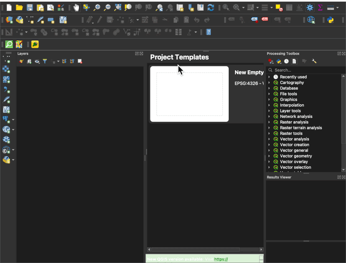Screen dimensions: 346x263
Task: Toggle the Processing Toolbox gear button
Action: tap(310, 8)
